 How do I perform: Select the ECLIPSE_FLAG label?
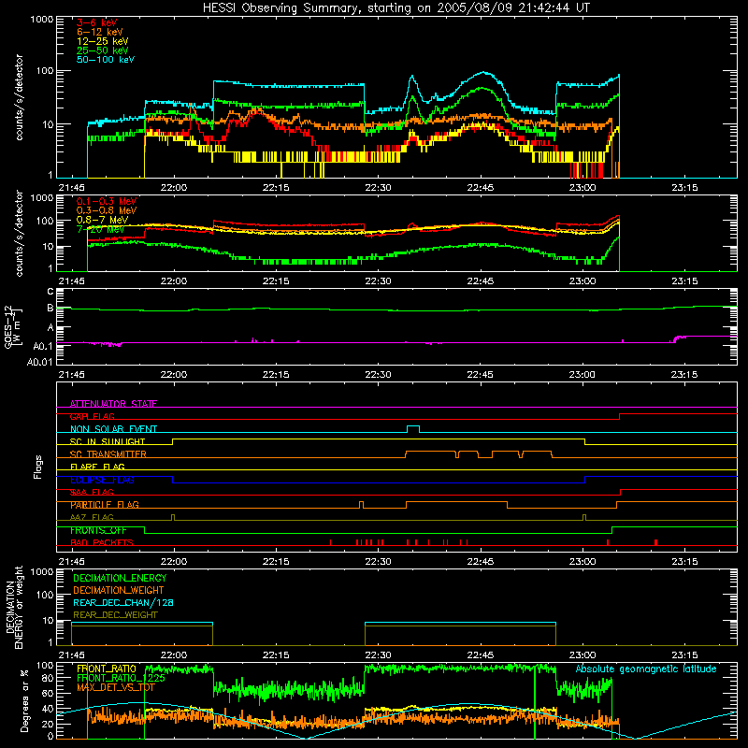102,480
